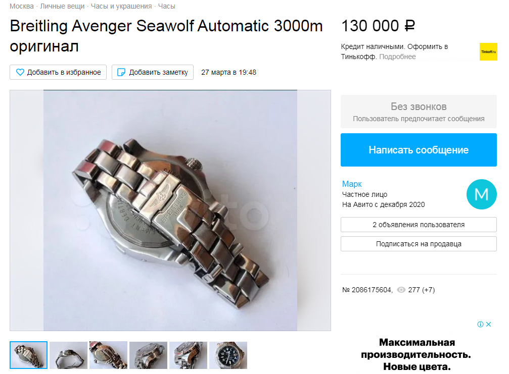Open the Часы breadcrumb link
Viewport: 509px width, 374px height.
[166, 6]
